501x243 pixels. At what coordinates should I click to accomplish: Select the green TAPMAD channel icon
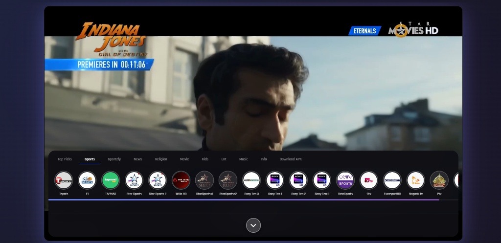[x=111, y=180]
